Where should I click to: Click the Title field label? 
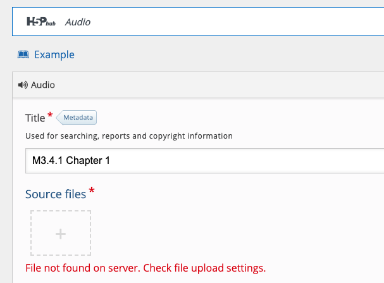[x=35, y=118]
